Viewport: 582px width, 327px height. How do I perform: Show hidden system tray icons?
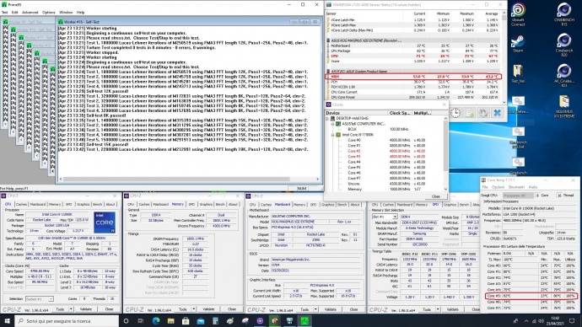tap(526, 321)
